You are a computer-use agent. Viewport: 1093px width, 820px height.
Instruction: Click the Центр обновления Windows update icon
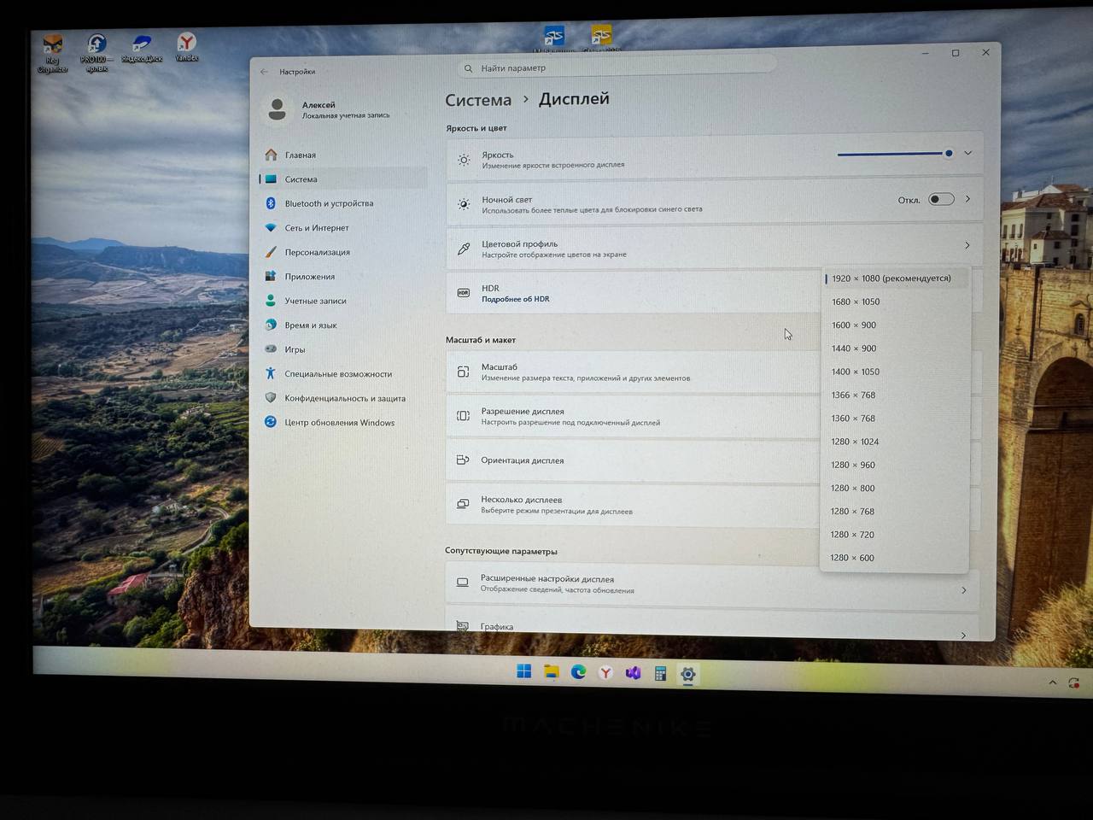(271, 422)
